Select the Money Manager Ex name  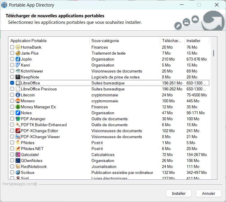38,107
